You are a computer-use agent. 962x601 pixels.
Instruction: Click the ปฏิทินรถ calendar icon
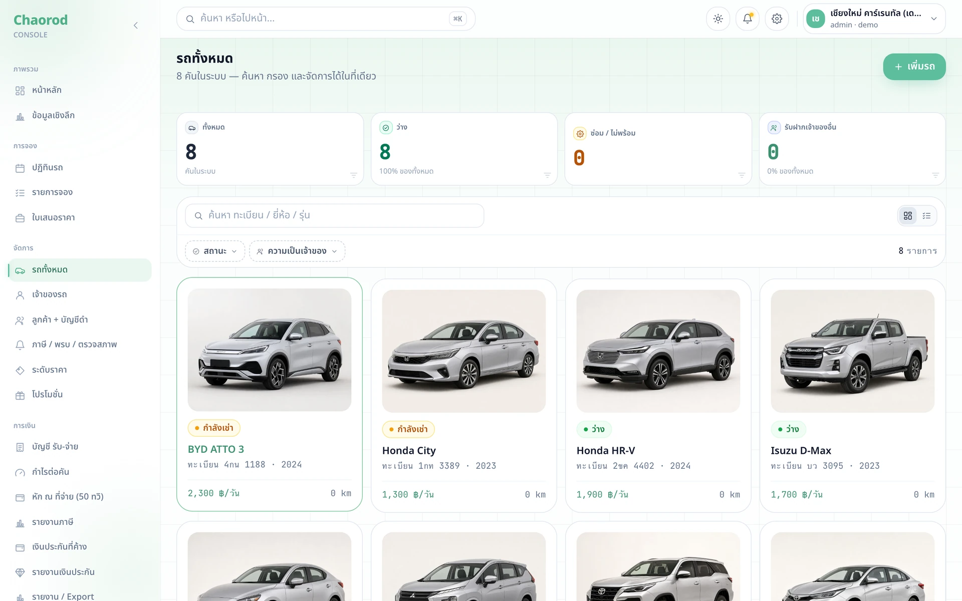pyautogui.click(x=20, y=168)
